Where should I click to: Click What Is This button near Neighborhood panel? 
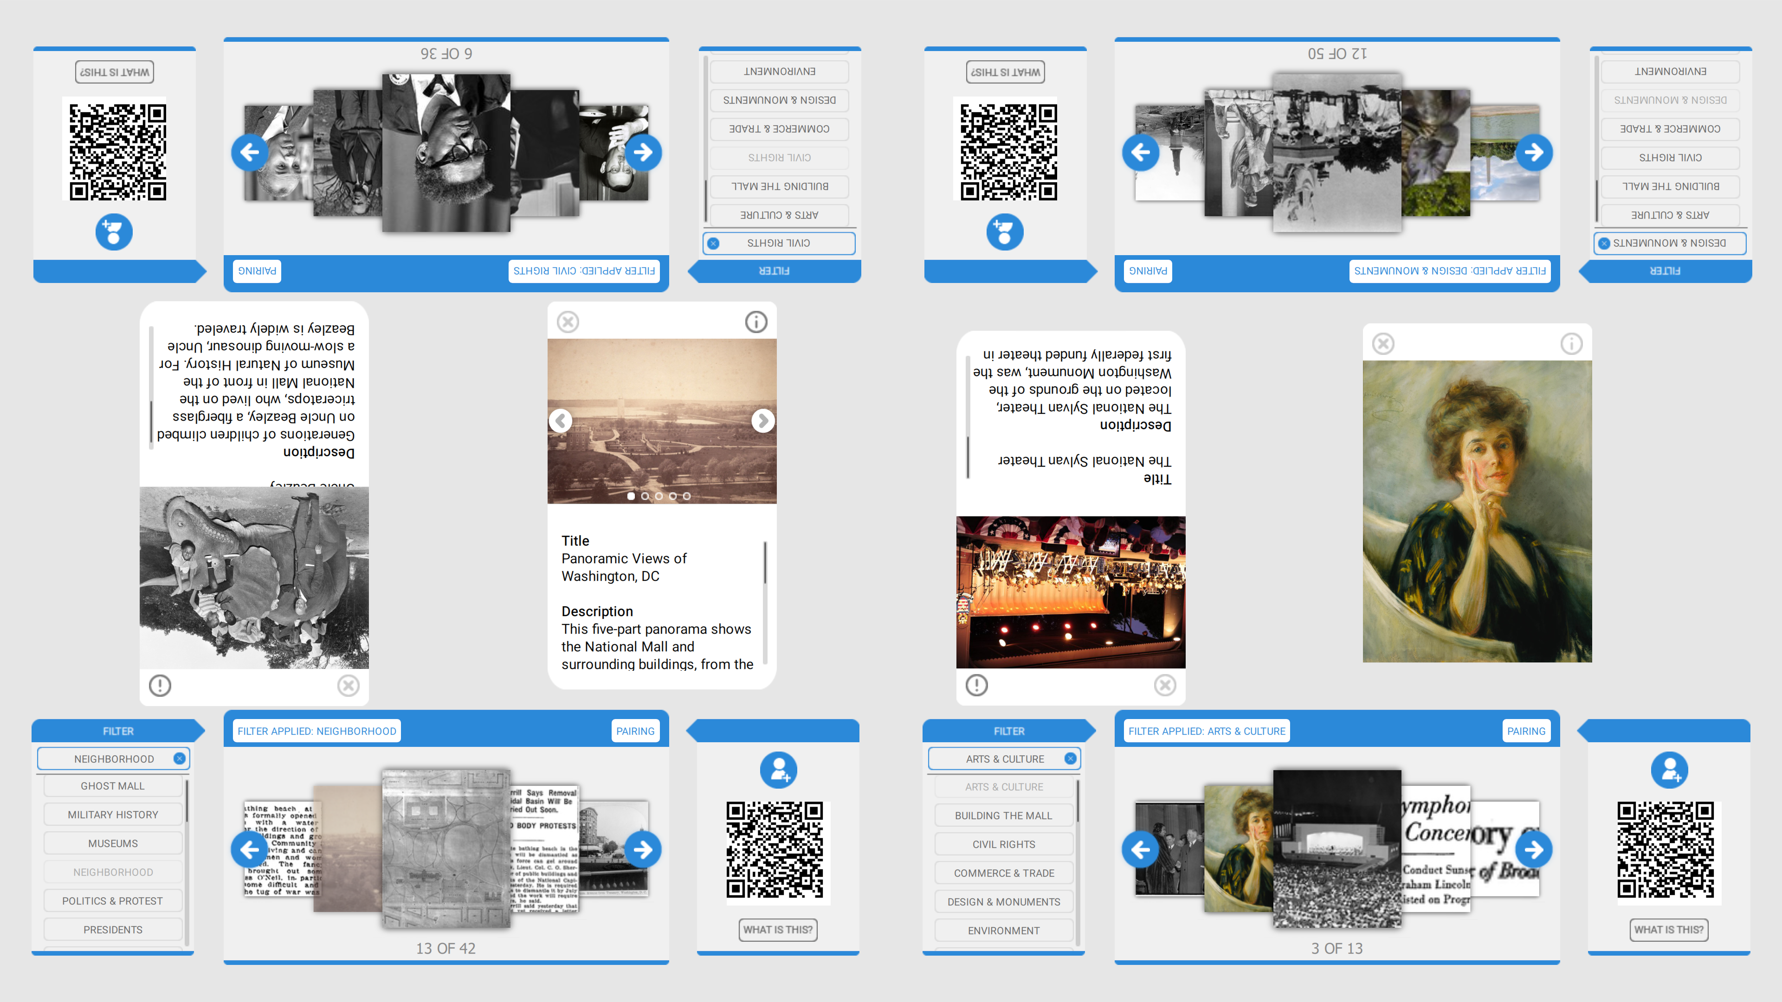click(x=778, y=929)
